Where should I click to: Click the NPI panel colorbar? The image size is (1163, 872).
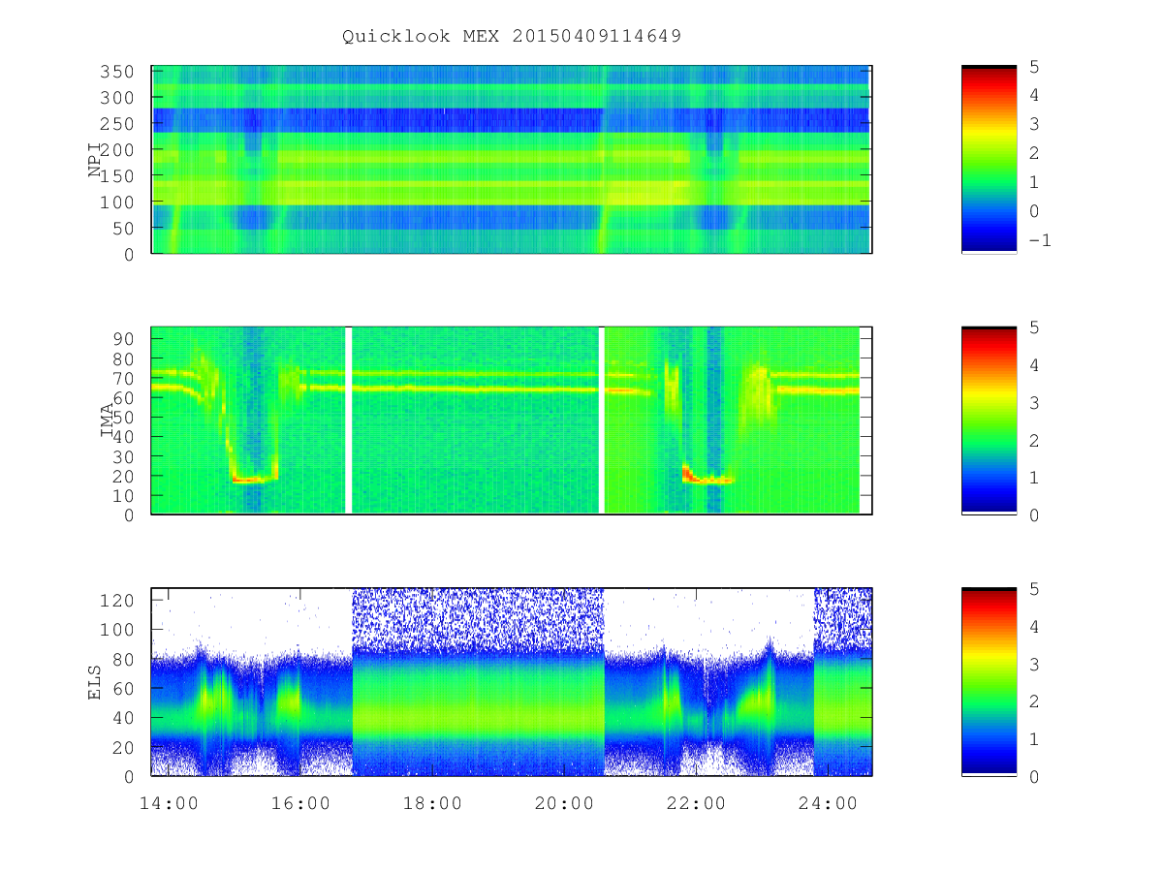[x=989, y=160]
